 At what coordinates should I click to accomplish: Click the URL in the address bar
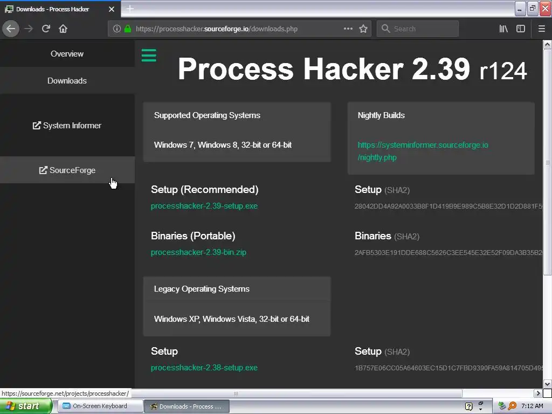[217, 29]
